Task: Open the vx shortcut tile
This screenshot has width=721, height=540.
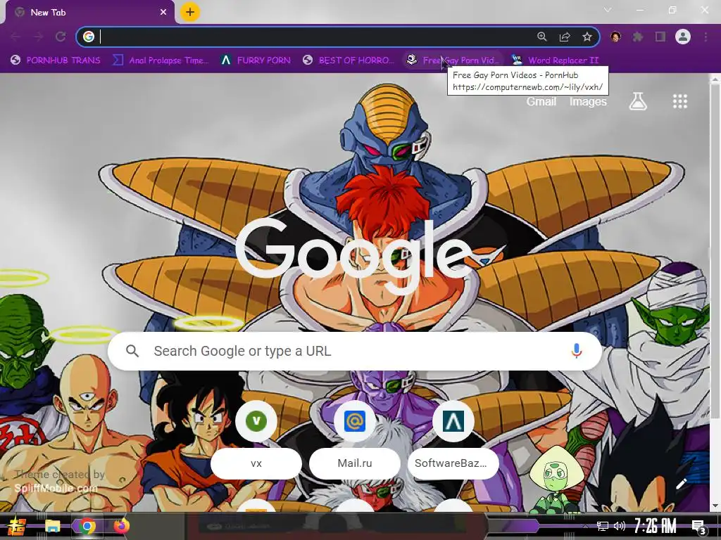Action: click(256, 421)
